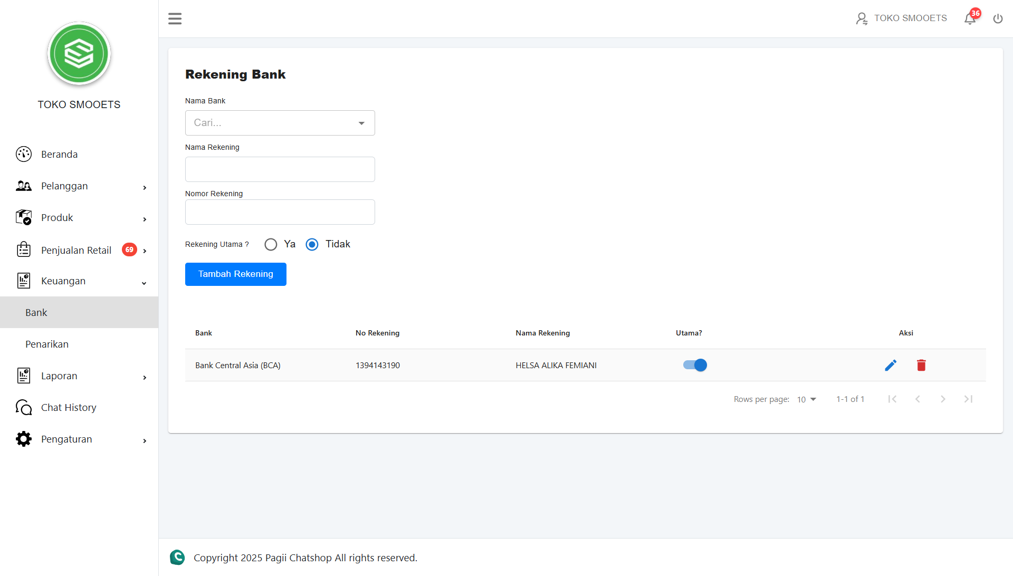Open the Penarikan submenu item
The width and height of the screenshot is (1013, 576).
[x=47, y=344]
